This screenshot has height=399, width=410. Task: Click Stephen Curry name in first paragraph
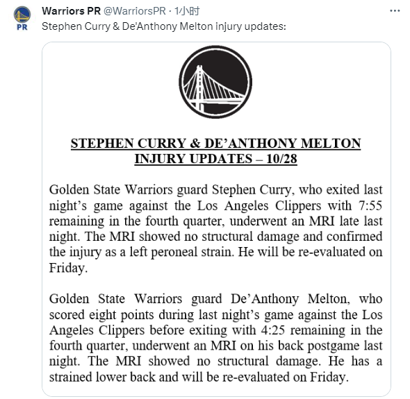(x=254, y=190)
